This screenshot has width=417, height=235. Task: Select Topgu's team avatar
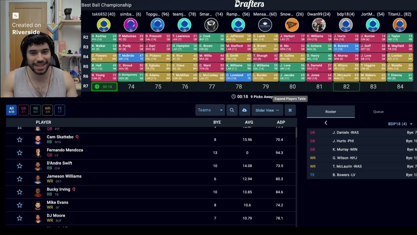click(157, 25)
